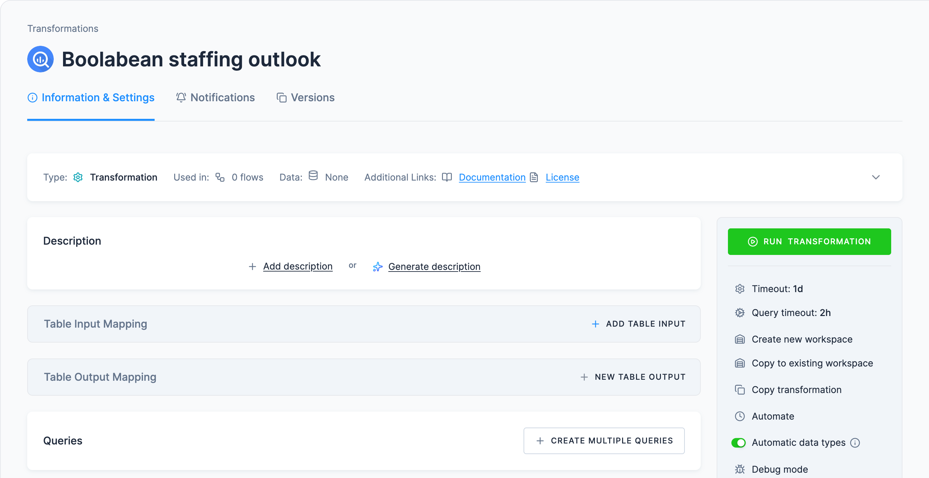The width and height of the screenshot is (929, 478).
Task: Select Copy to existing workspace option
Action: [812, 363]
